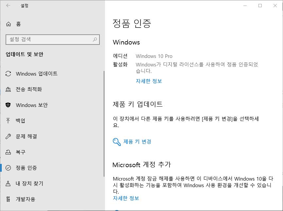Click the 제품 키 업데이트 section heading
The image size is (283, 211).
pyautogui.click(x=137, y=104)
